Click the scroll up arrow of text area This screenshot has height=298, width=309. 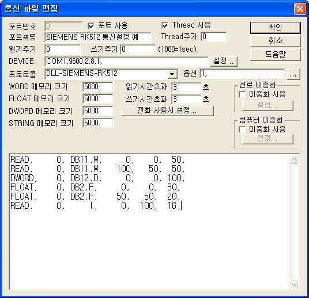click(x=294, y=159)
